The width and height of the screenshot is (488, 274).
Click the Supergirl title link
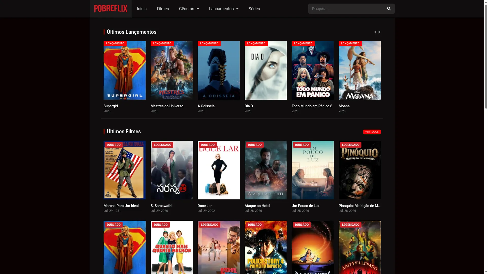point(111,106)
